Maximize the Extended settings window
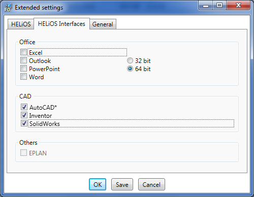The height and width of the screenshot is (197, 254). [x=219, y=6]
